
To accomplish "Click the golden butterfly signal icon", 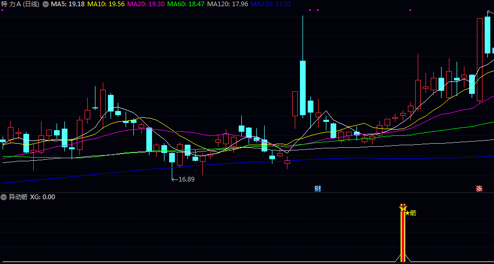I will point(403,208).
